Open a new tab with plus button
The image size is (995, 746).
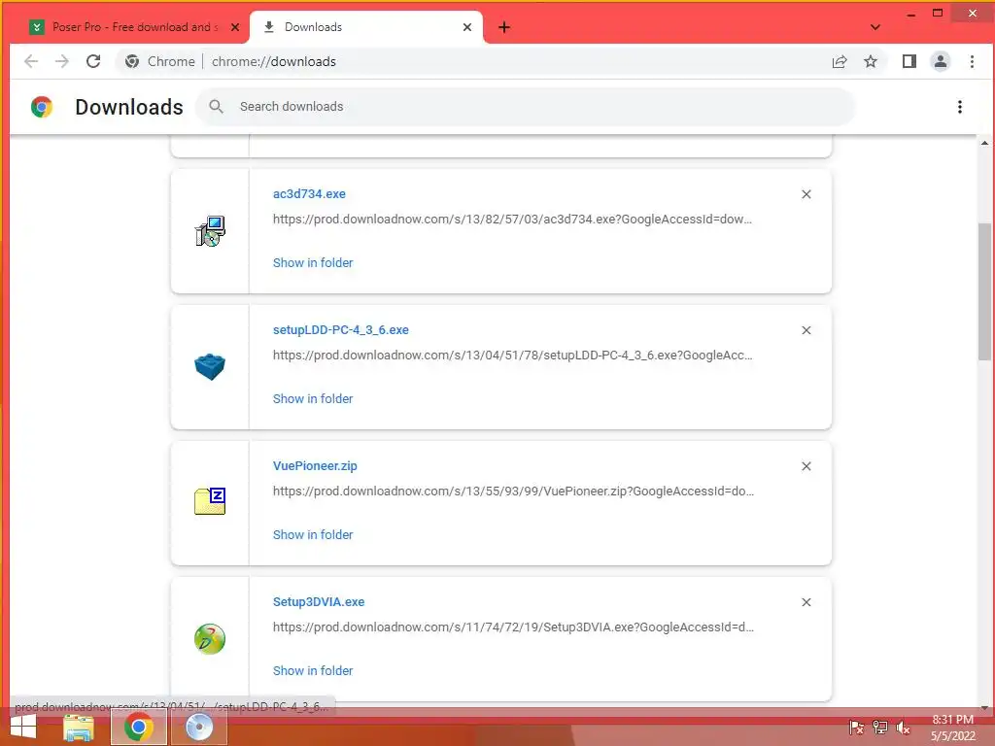coord(504,27)
